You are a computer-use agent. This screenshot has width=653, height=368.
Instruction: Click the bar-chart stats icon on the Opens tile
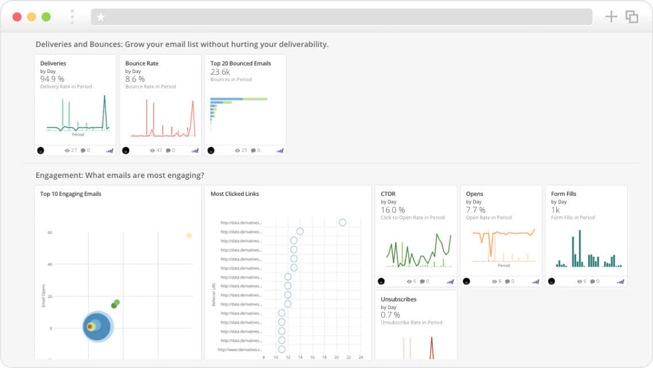tap(536, 281)
